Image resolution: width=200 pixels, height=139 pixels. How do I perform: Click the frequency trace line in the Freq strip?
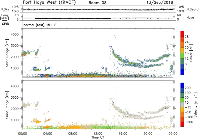coord(98,18)
